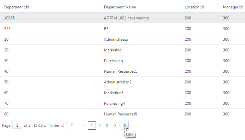
Task: Jump to page 2 link
Action: pyautogui.click(x=99, y=125)
